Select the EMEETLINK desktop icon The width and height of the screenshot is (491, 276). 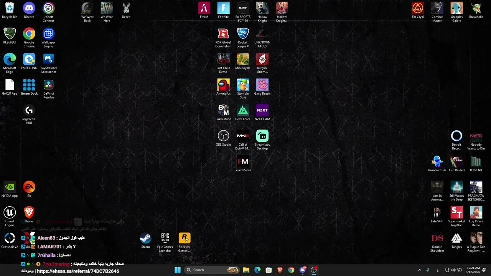(29, 62)
